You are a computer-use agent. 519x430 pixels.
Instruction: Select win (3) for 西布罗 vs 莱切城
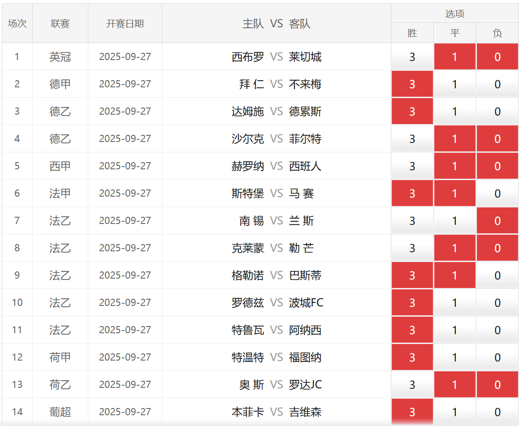click(412, 57)
